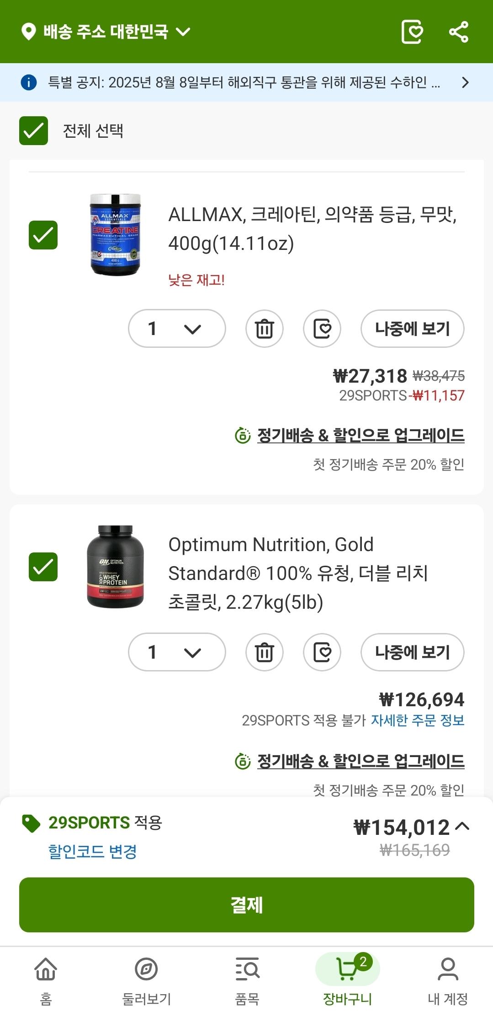Open quantity dropdown for ALLMAX creatine

177,329
